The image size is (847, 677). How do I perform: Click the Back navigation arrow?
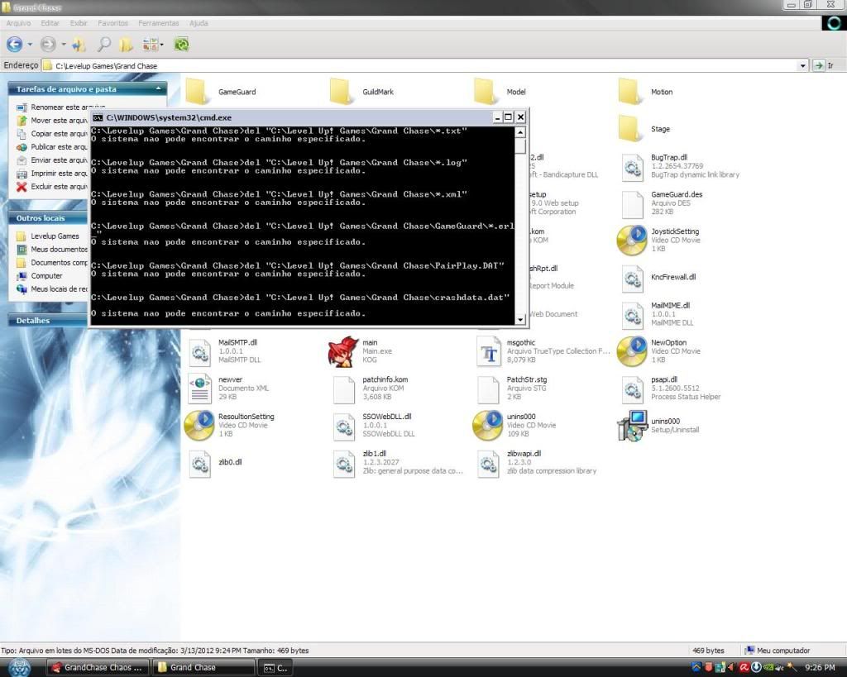15,45
